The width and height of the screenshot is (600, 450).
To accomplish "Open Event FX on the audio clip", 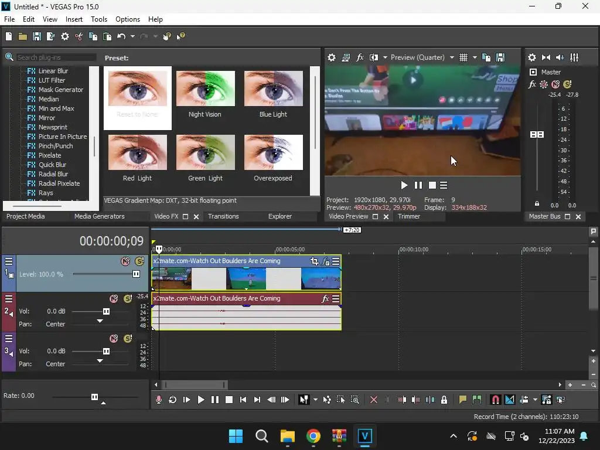I will point(325,298).
